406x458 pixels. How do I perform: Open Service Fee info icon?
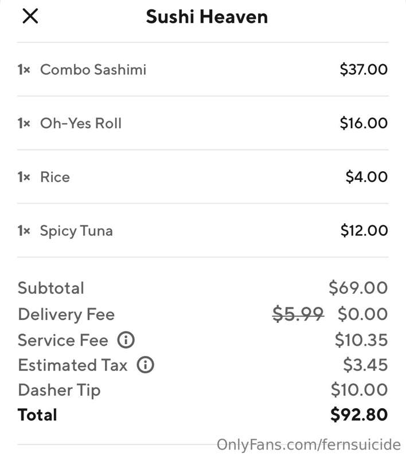(x=126, y=340)
